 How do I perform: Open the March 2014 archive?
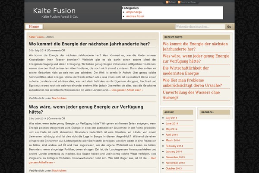point(173,141)
